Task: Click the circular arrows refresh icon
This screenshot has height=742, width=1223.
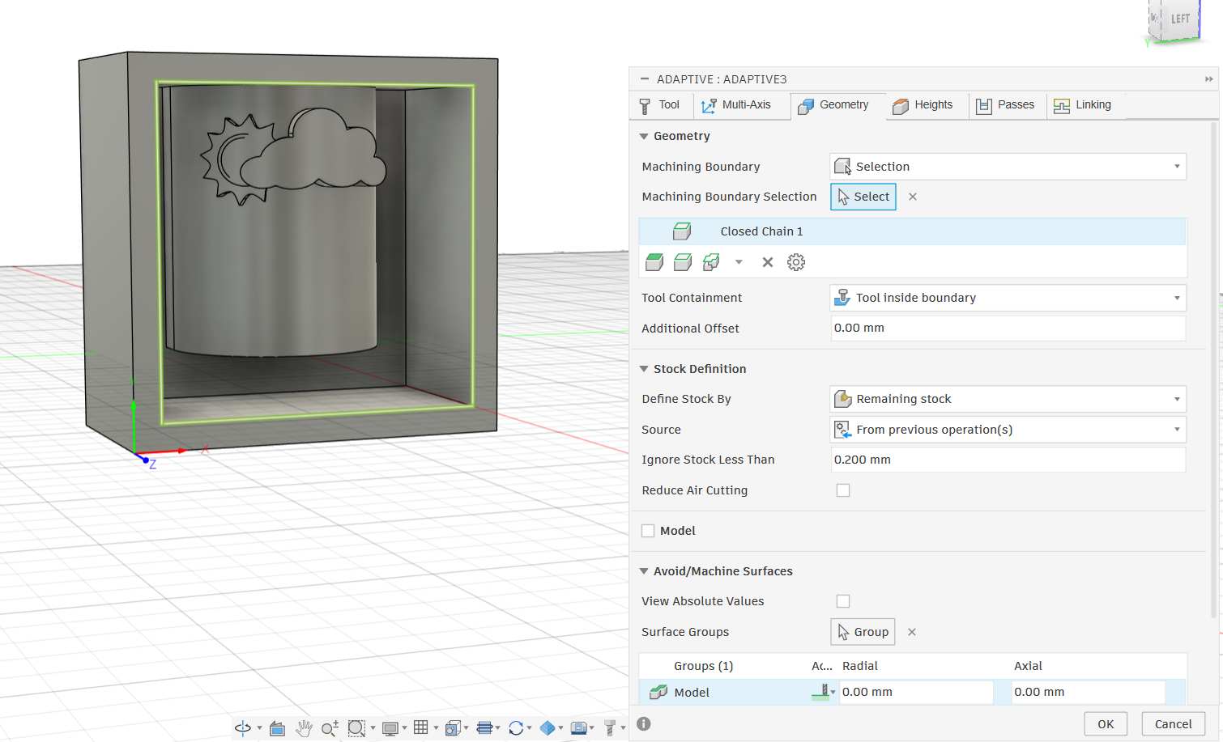Action: click(516, 728)
